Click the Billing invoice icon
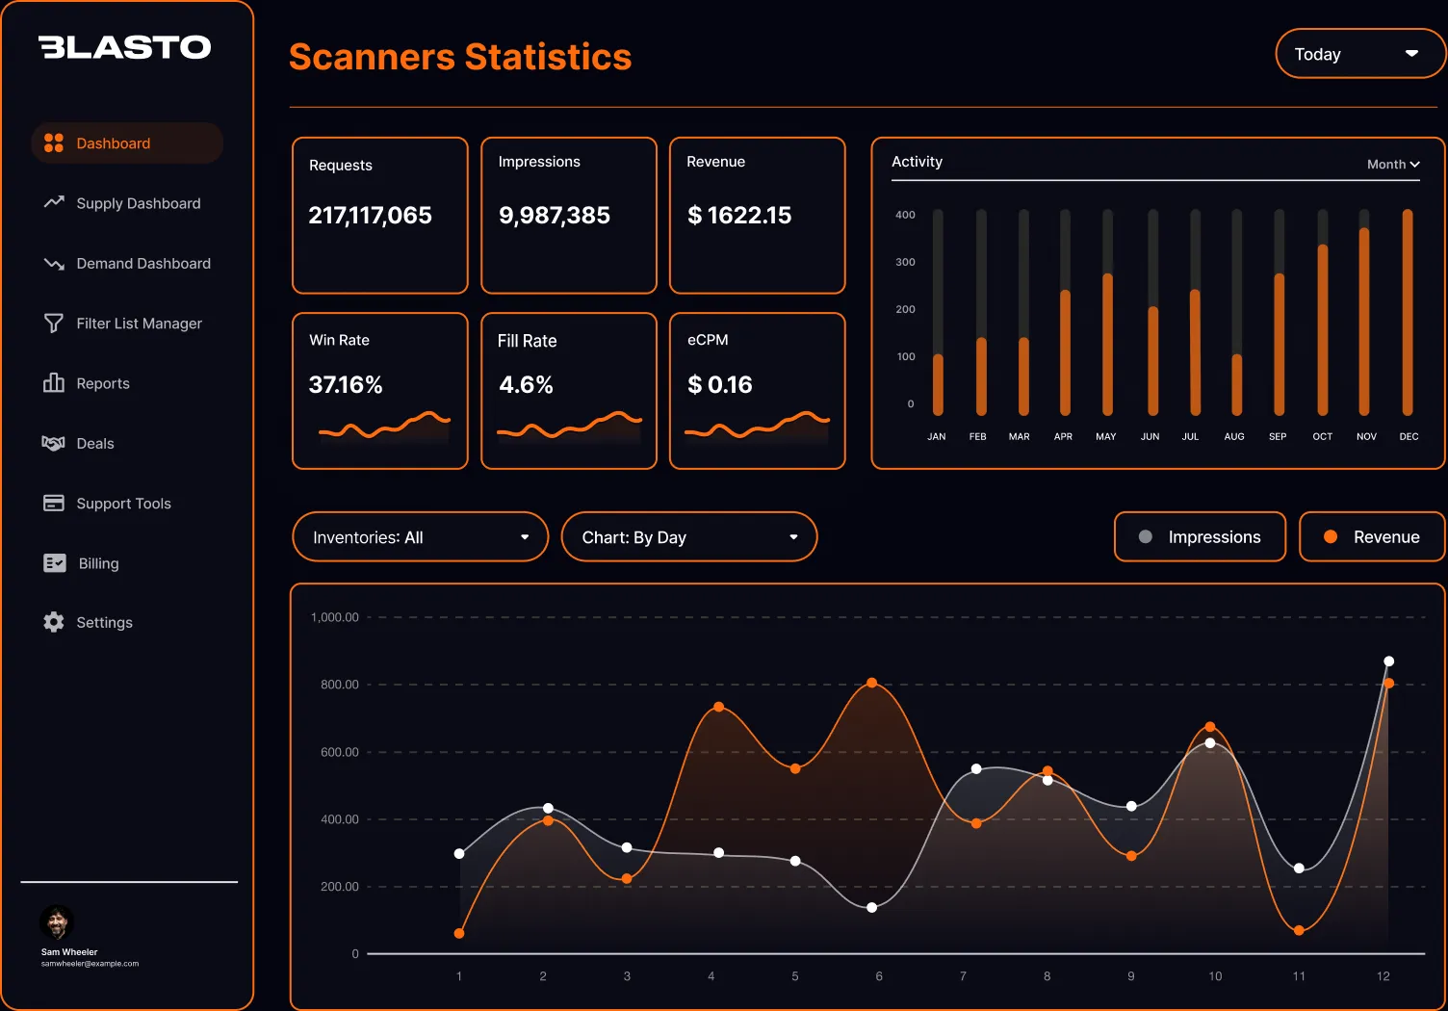This screenshot has width=1448, height=1011. click(54, 563)
